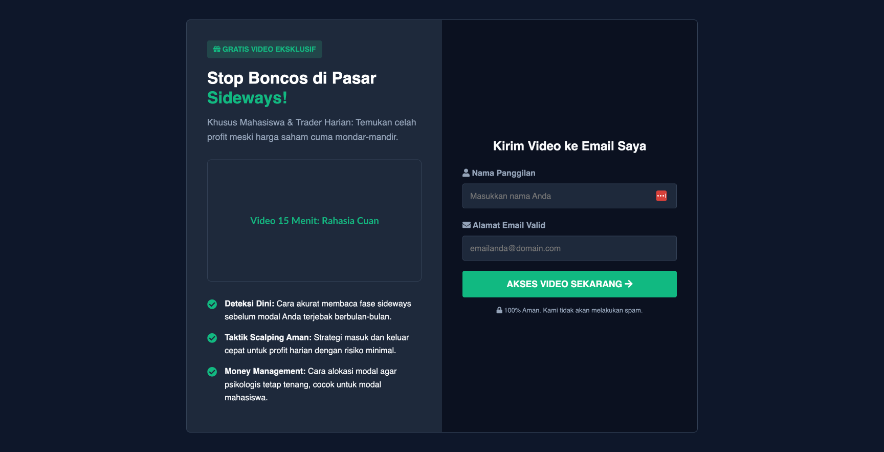884x452 pixels.
Task: Click the Nama Panggilan label text
Action: tap(504, 173)
